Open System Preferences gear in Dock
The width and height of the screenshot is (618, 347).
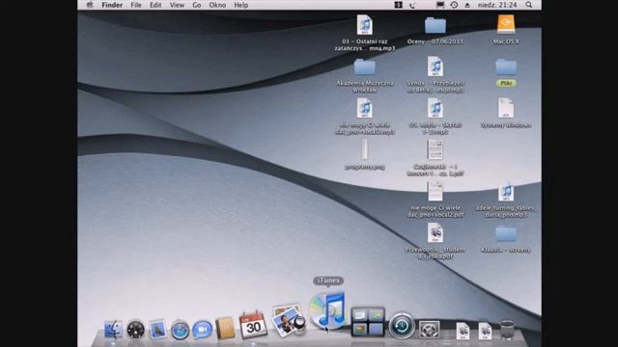pos(429,330)
